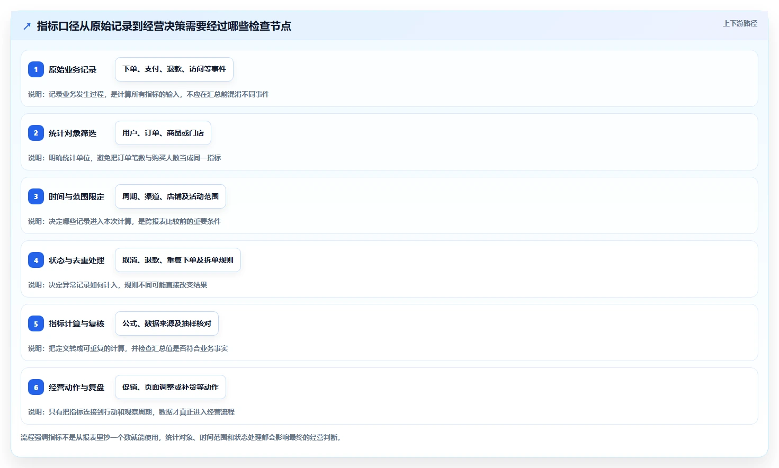Click step number badge 3
Viewport: 779px width, 468px height.
[36, 196]
